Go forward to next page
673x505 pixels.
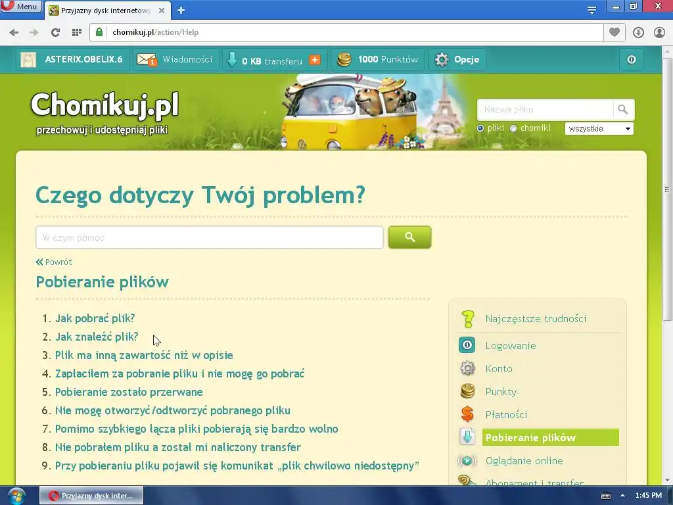point(34,32)
